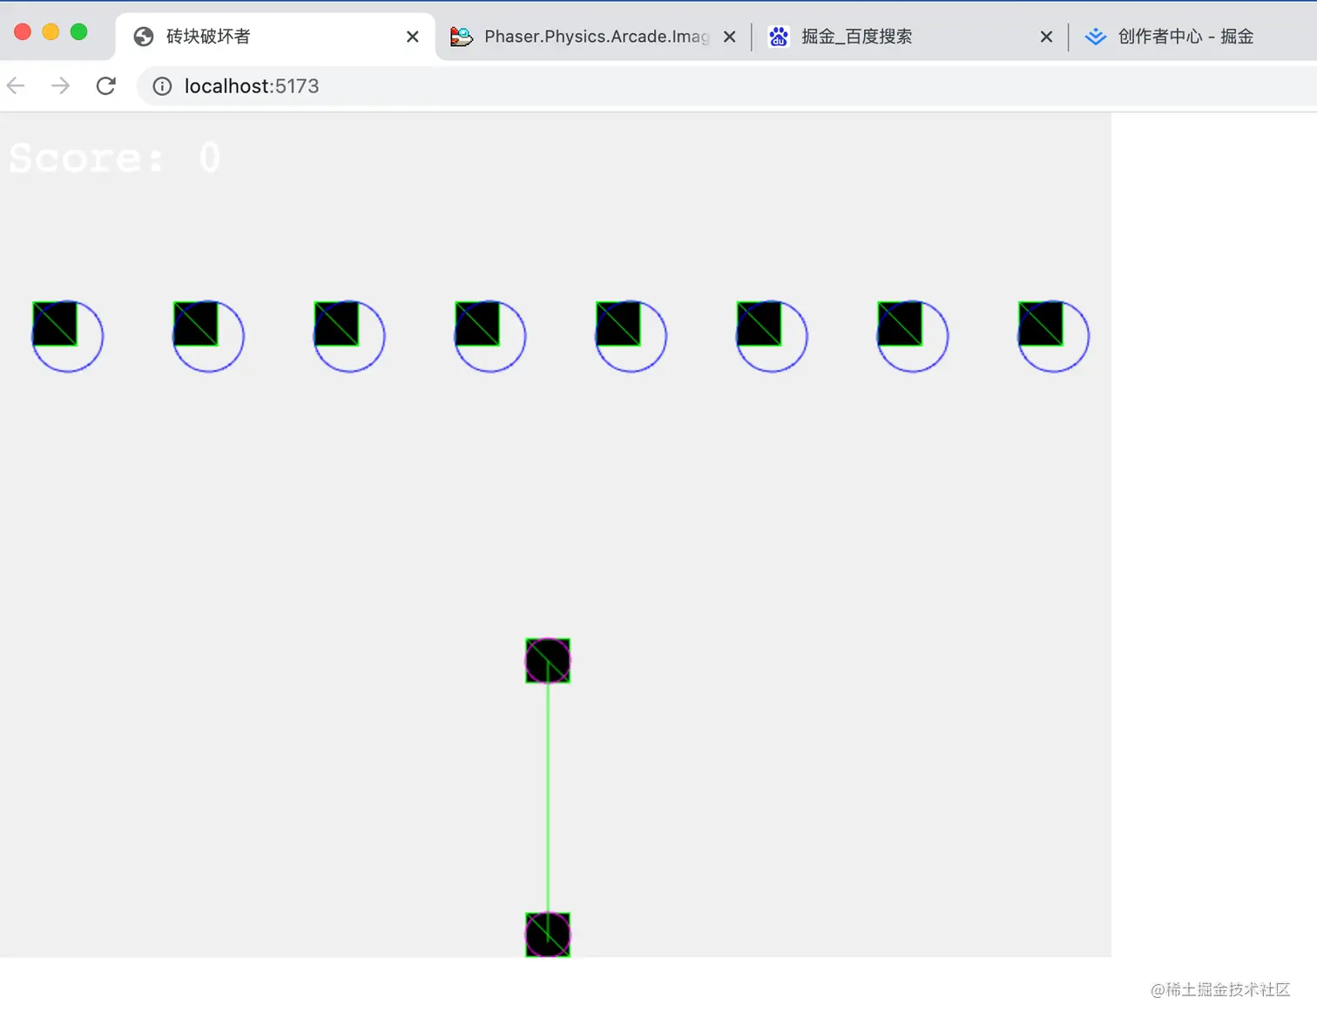Click the ball at the bottom edge of canvas

pyautogui.click(x=548, y=934)
